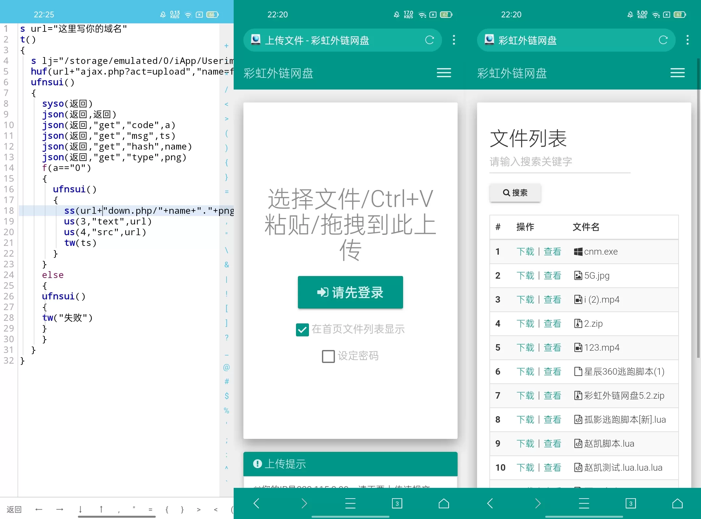Viewport: 701px width, 519px height.
Task: Download i (2).mp4 file
Action: point(525,300)
